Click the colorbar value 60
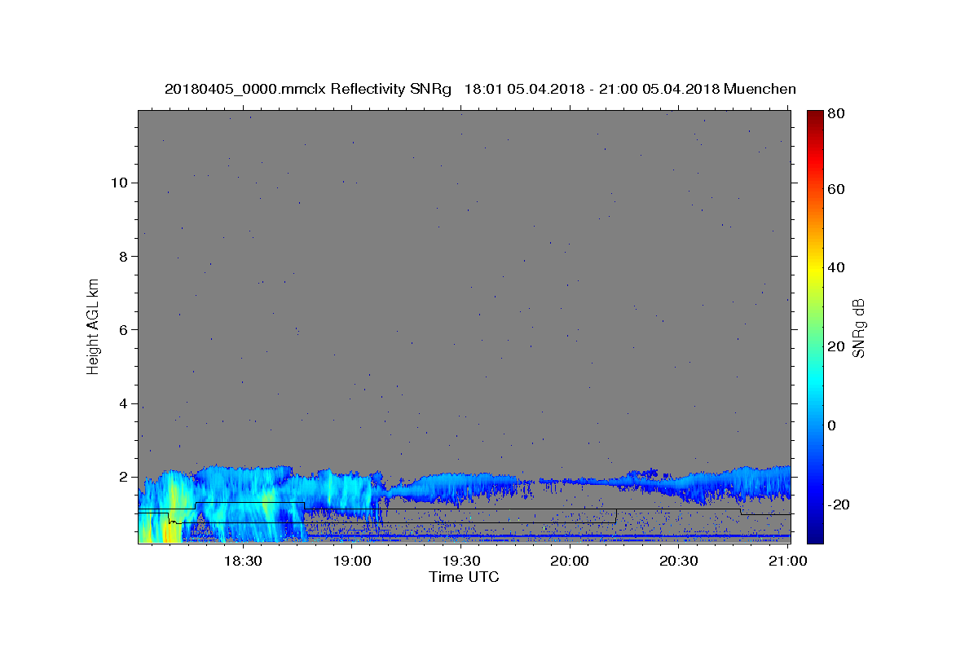 [x=835, y=189]
